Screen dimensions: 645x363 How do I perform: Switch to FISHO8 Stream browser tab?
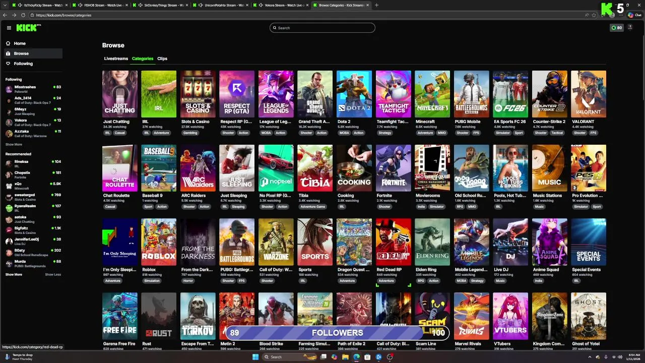tap(101, 5)
